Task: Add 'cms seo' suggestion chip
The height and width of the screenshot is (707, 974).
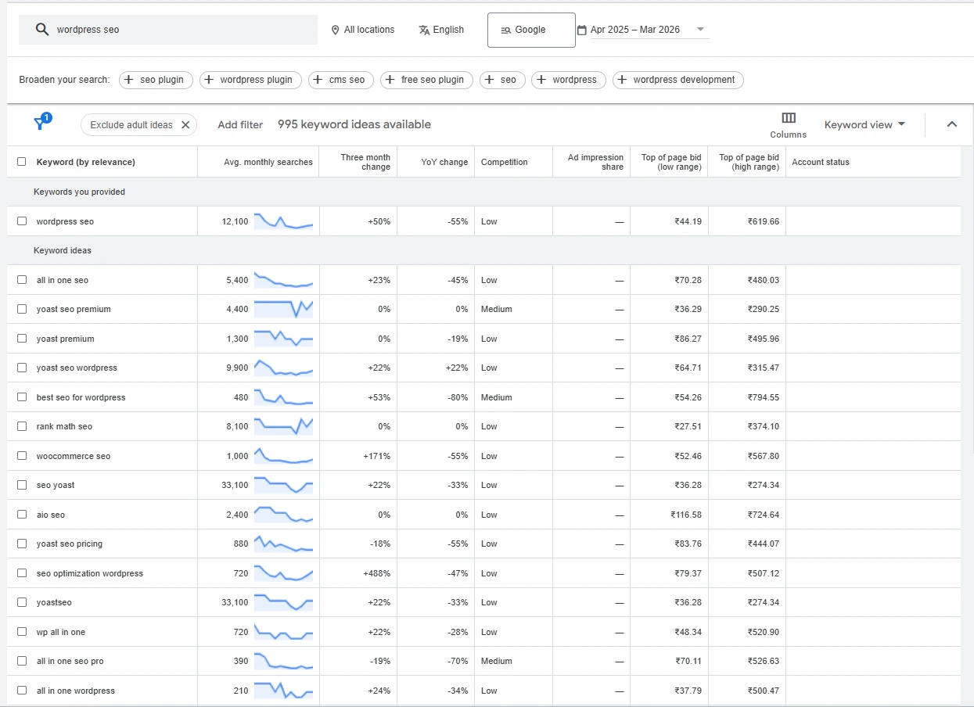Action: 340,80
